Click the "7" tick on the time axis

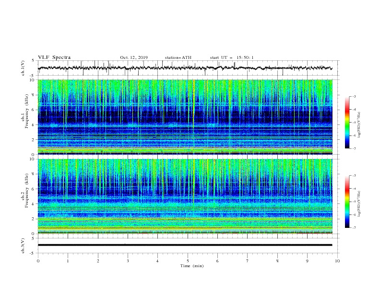(248, 261)
